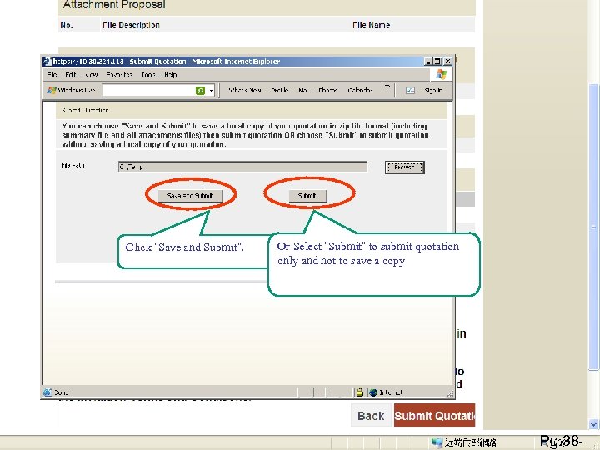Open the View menu
This screenshot has width=600, height=450.
(91, 75)
